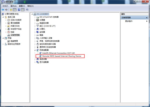Select 设备管理器 in the left tree
150x107 pixels.
[x=15, y=35]
